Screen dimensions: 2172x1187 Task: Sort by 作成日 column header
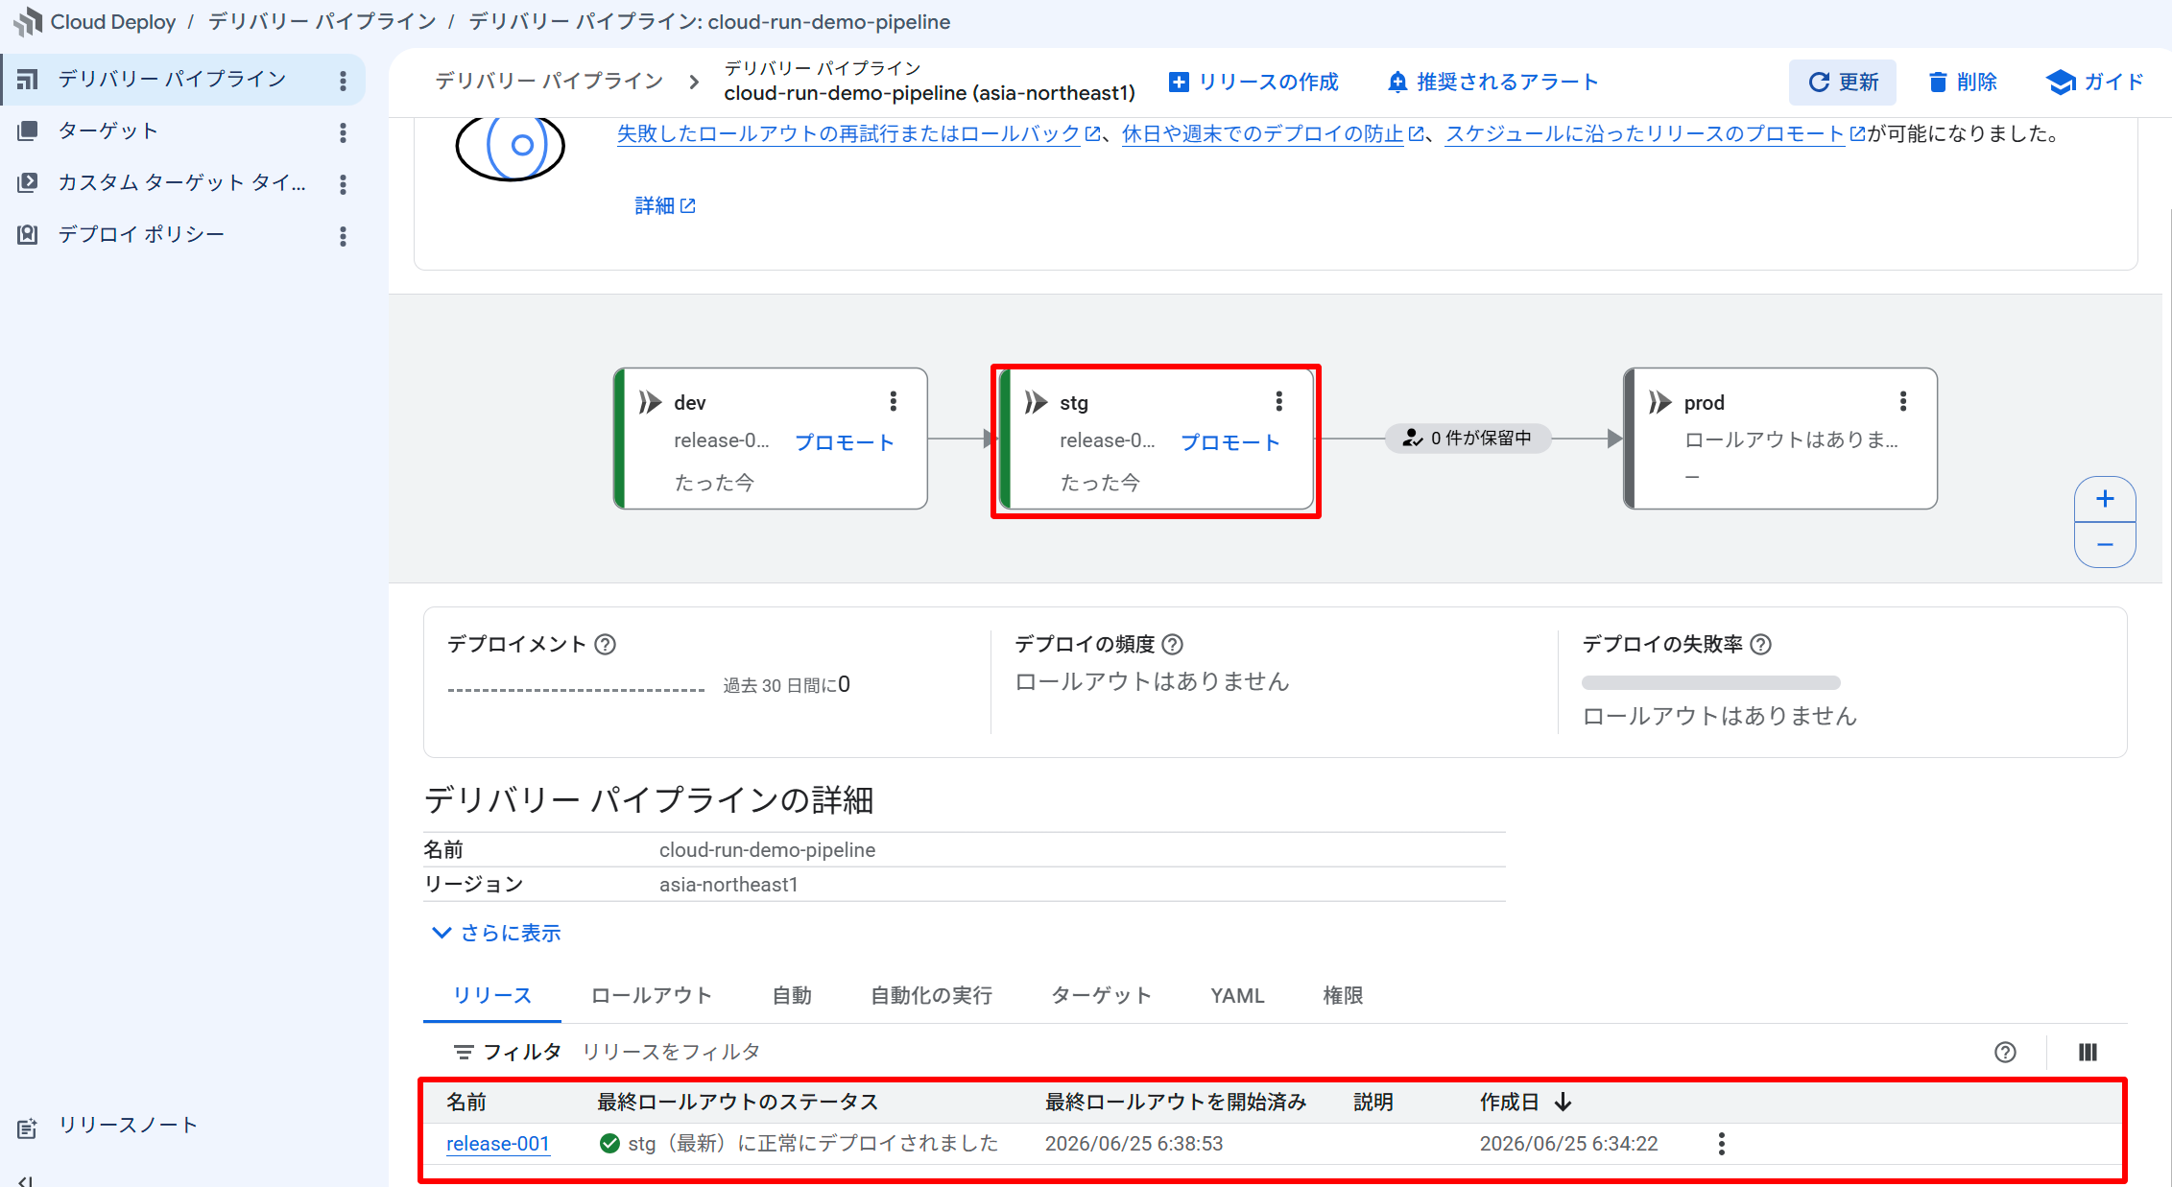click(1525, 1102)
